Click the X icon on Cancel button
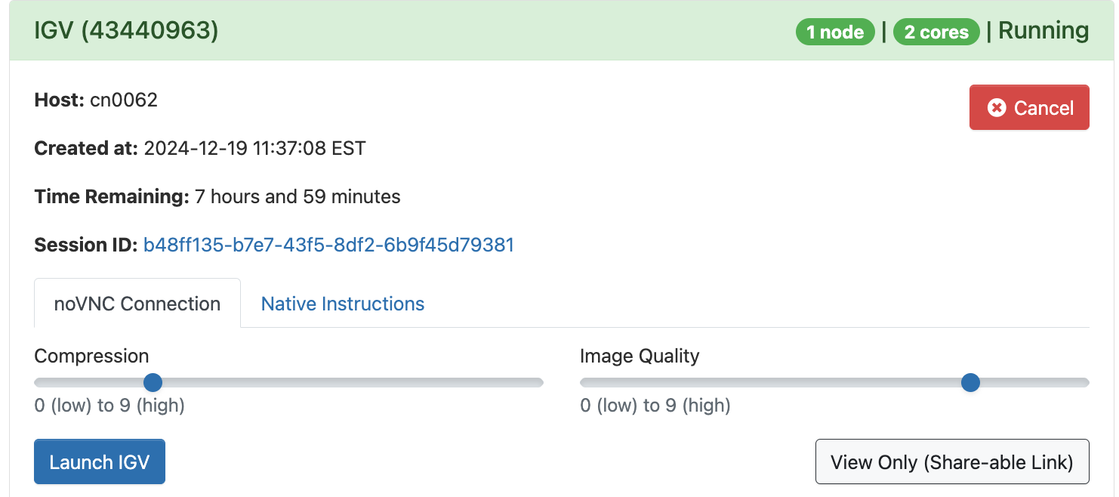The width and height of the screenshot is (1119, 497). pos(997,108)
